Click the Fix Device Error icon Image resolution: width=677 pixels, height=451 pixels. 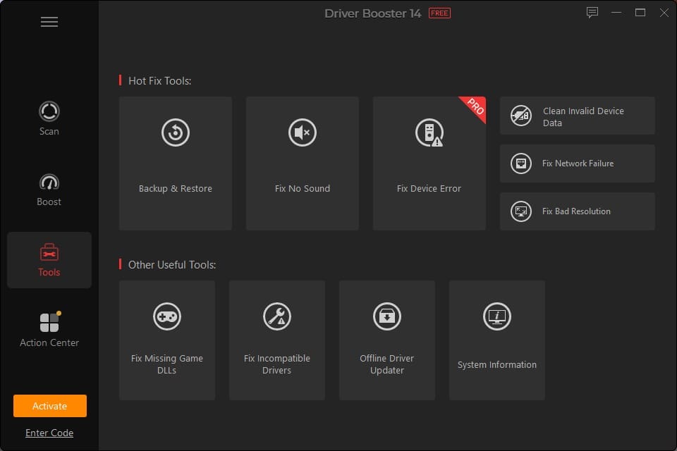point(429,132)
